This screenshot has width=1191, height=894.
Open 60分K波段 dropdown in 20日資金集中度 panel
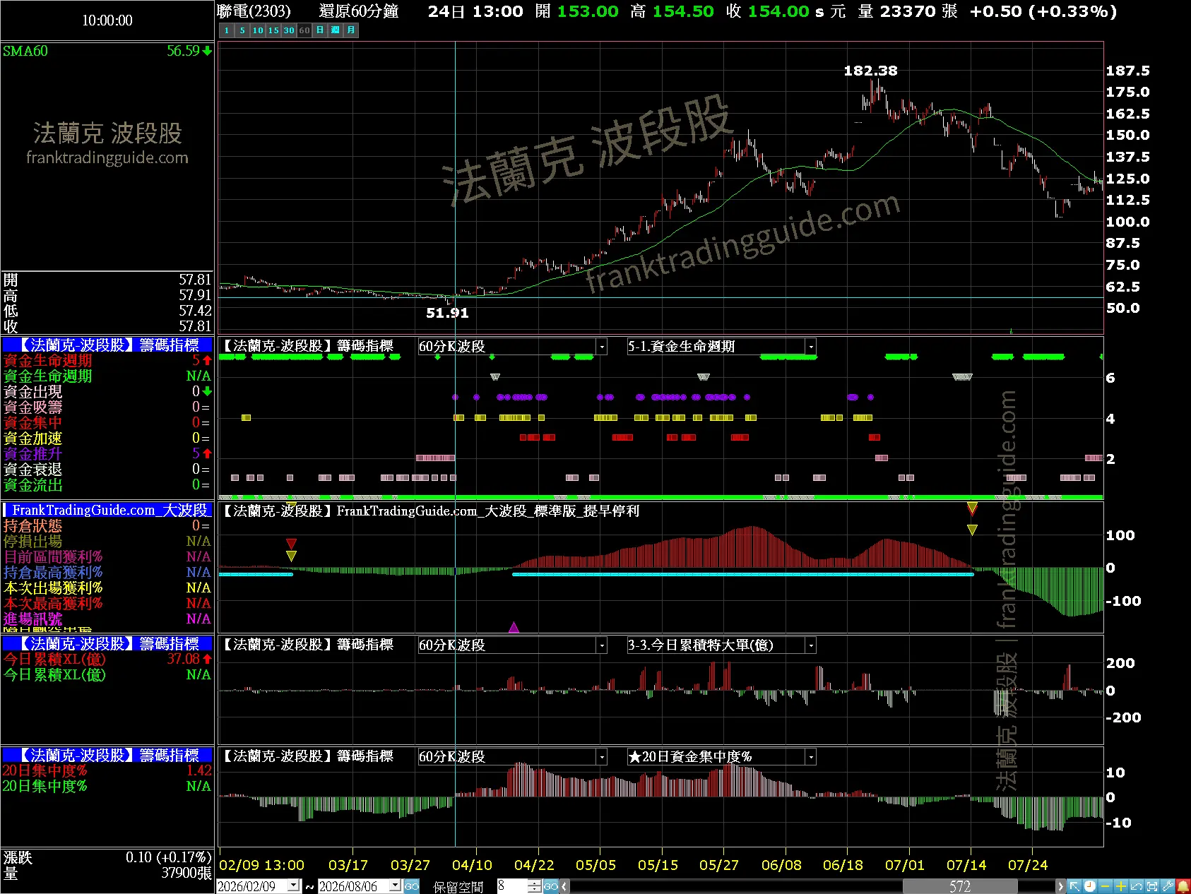pos(602,757)
